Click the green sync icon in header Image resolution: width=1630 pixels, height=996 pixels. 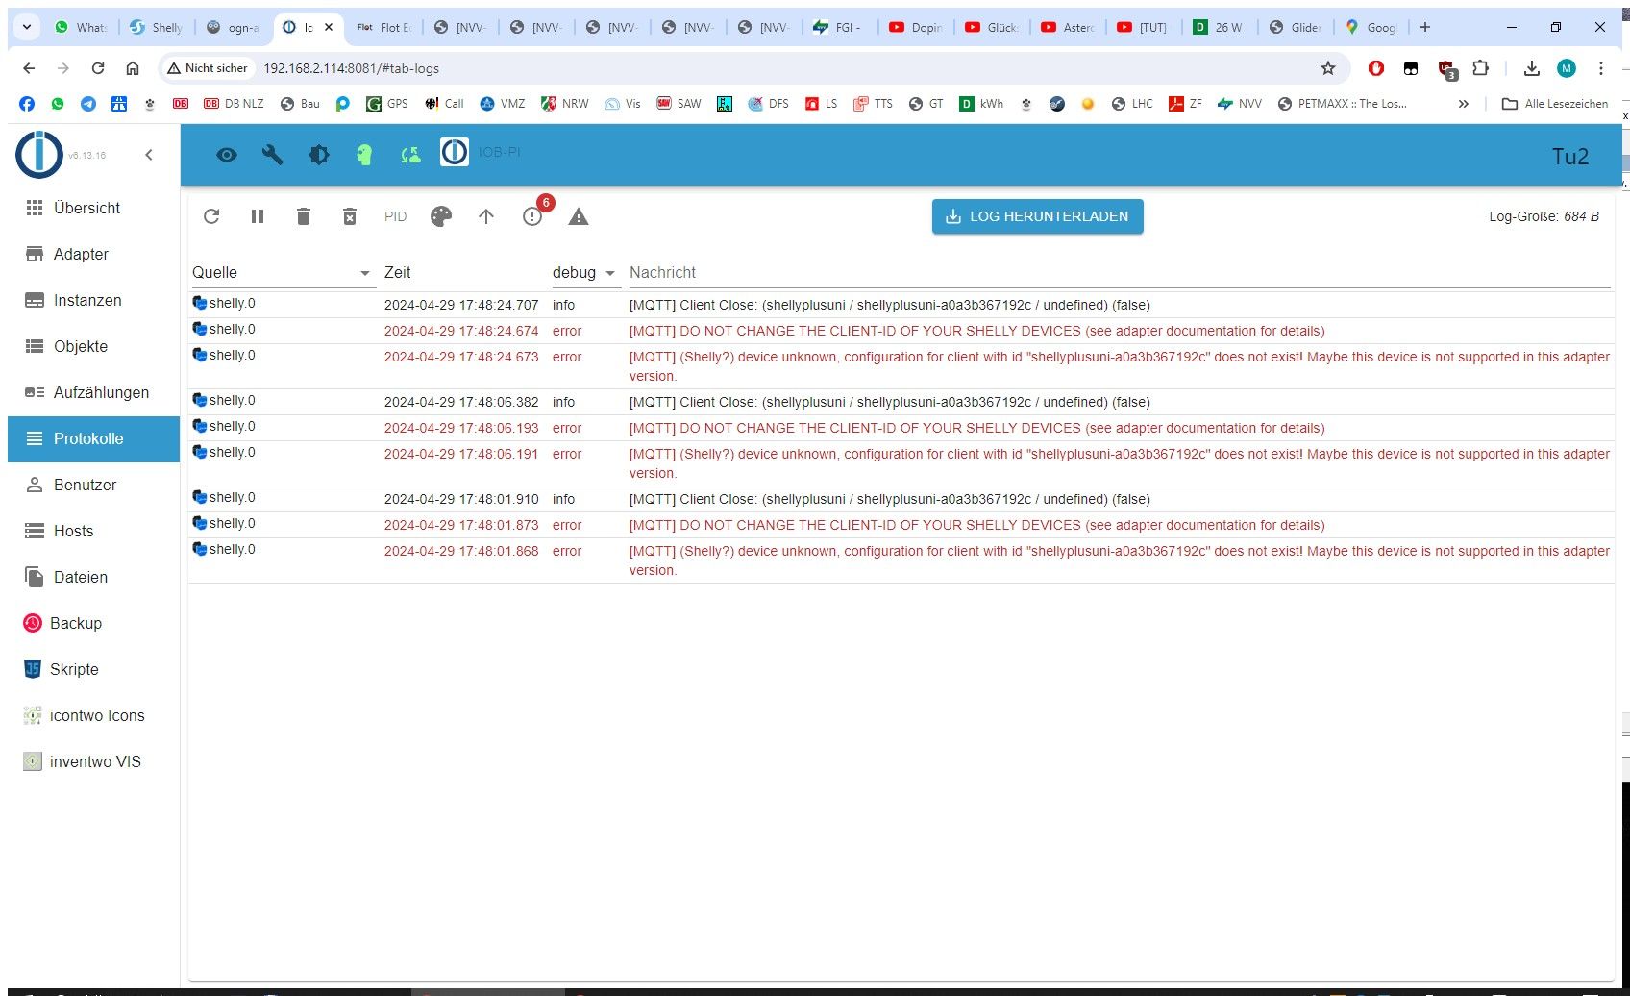pos(410,155)
